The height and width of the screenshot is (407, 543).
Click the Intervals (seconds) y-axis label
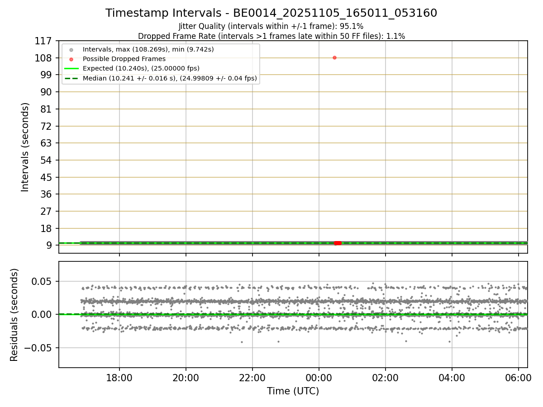pos(25,147)
